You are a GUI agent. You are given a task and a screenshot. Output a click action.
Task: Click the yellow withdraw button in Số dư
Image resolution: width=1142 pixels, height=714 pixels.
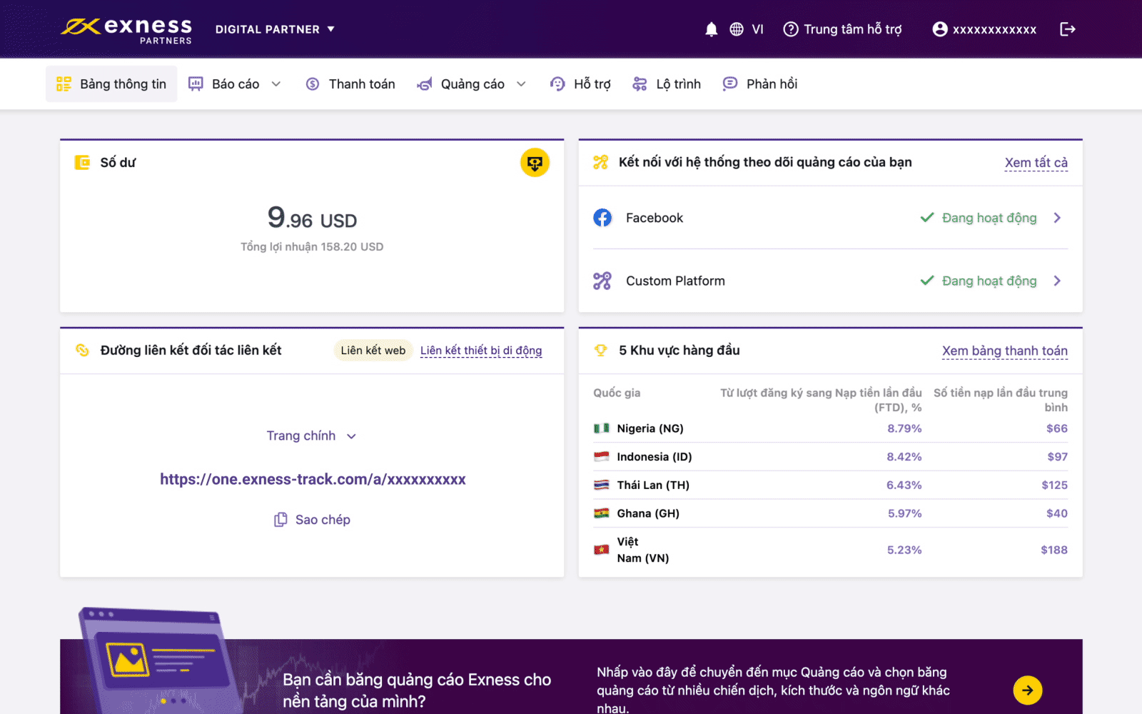[535, 163]
